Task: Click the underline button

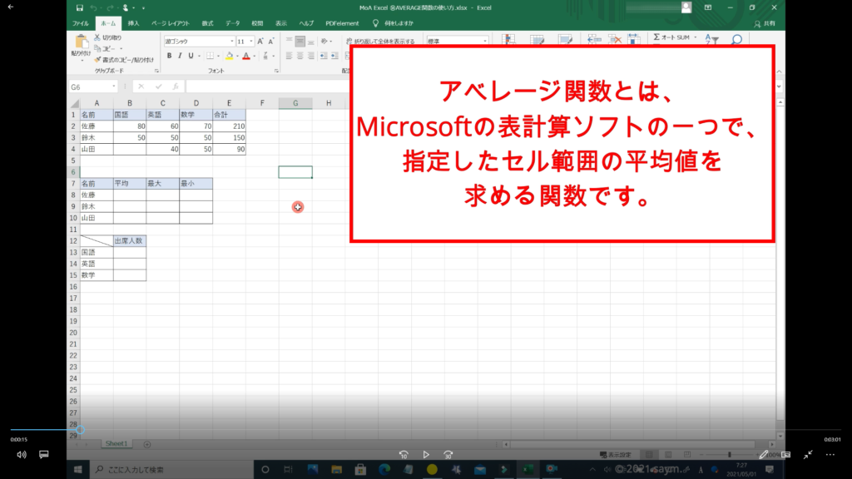Action: pos(191,56)
